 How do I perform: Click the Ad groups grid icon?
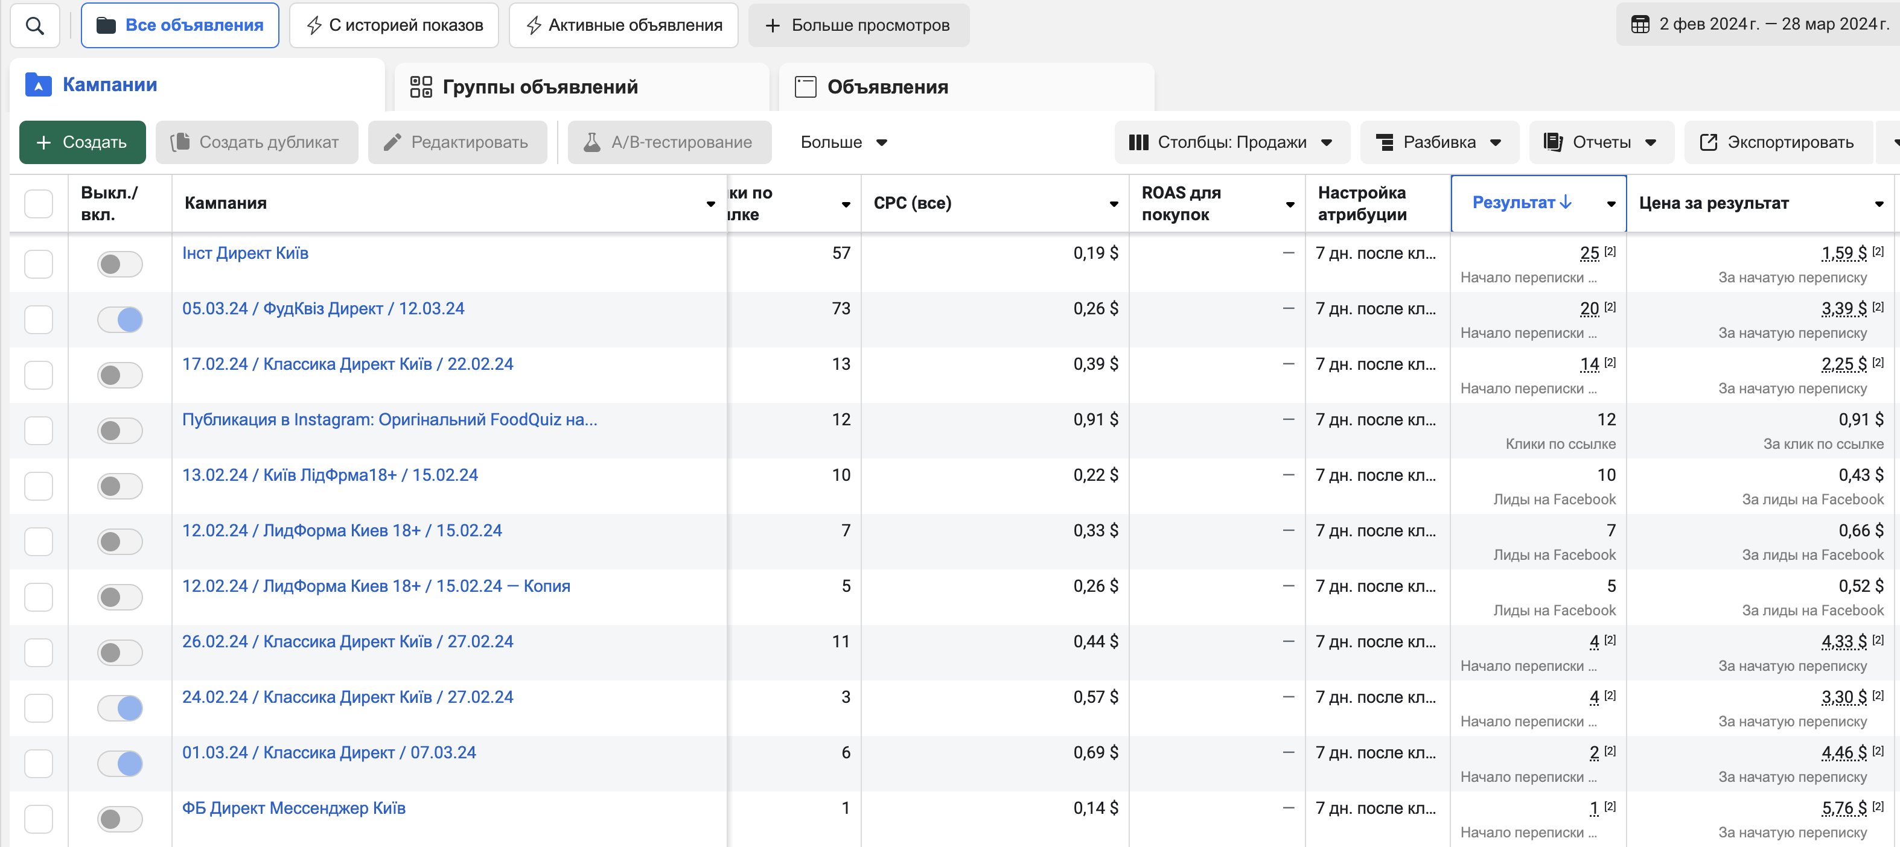tap(421, 87)
